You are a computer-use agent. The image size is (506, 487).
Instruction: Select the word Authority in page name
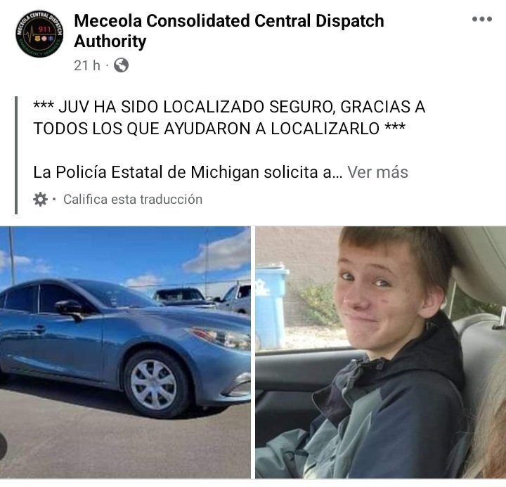point(110,41)
